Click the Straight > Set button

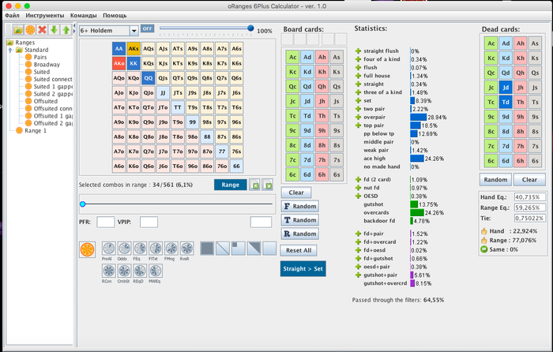click(x=303, y=268)
